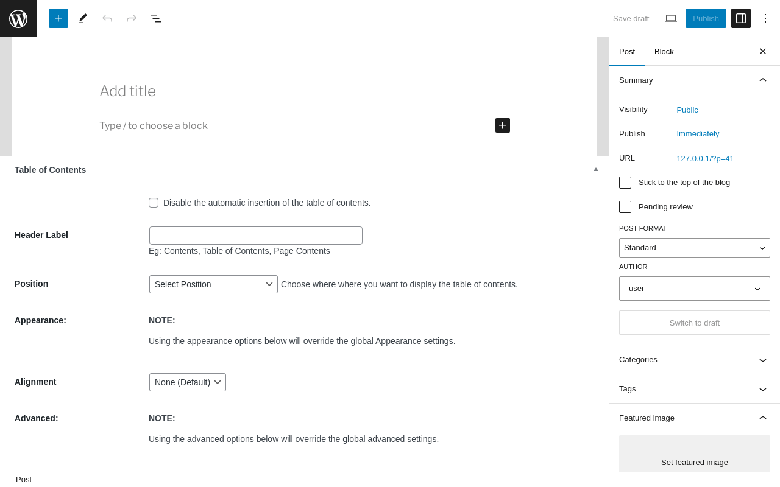Expand the Tags panel

point(694,389)
